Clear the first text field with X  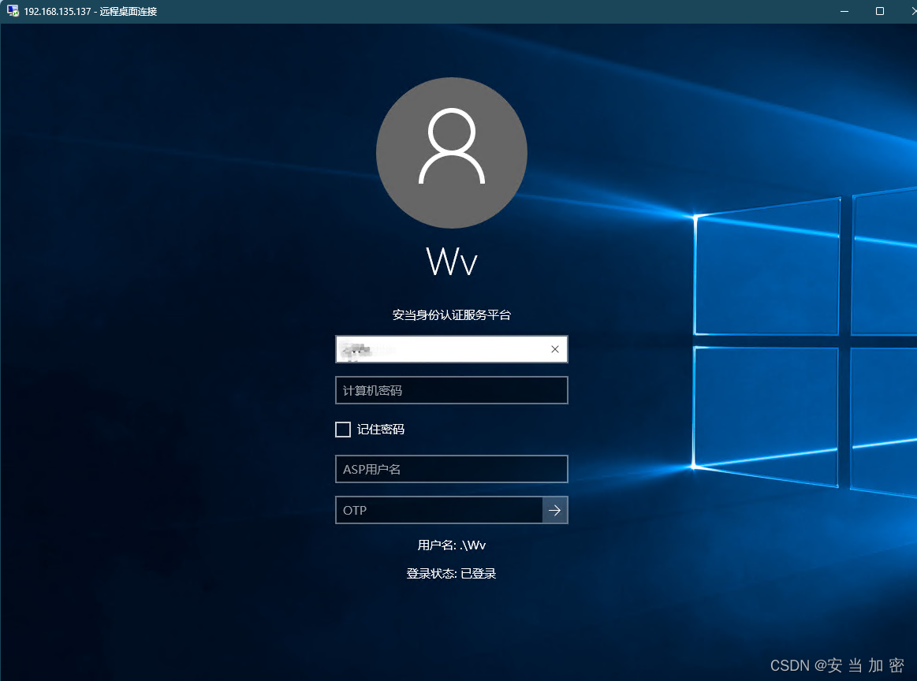[555, 349]
